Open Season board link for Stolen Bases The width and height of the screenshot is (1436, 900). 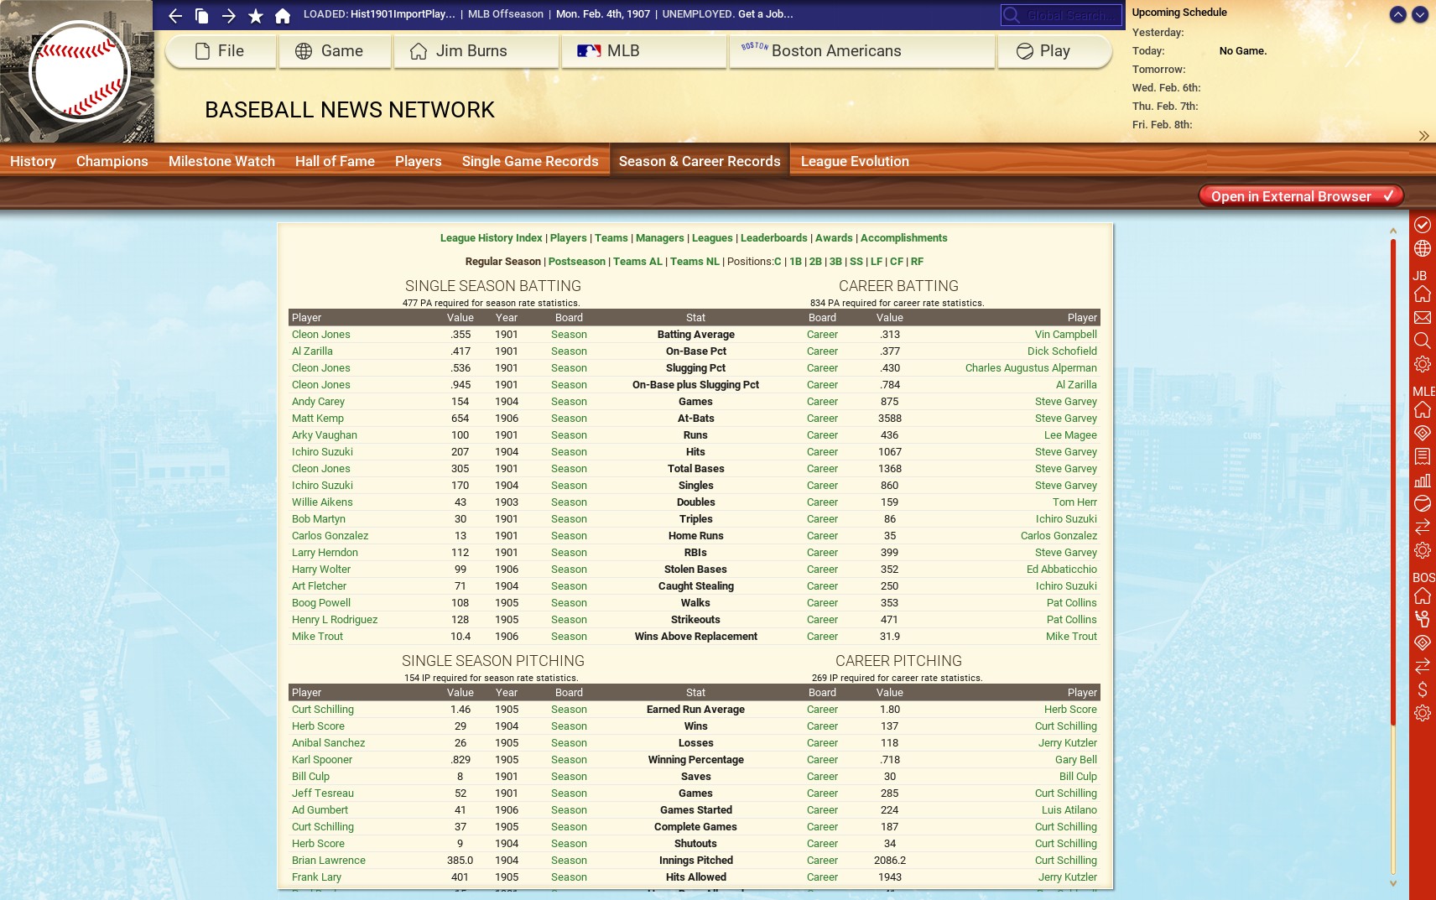pos(569,570)
